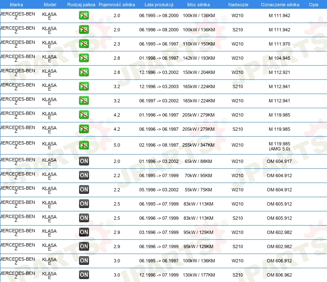Screen dimensions: 327x282
Task: Click the ON diesel icon for OM 606.912
Action: coord(84,260)
